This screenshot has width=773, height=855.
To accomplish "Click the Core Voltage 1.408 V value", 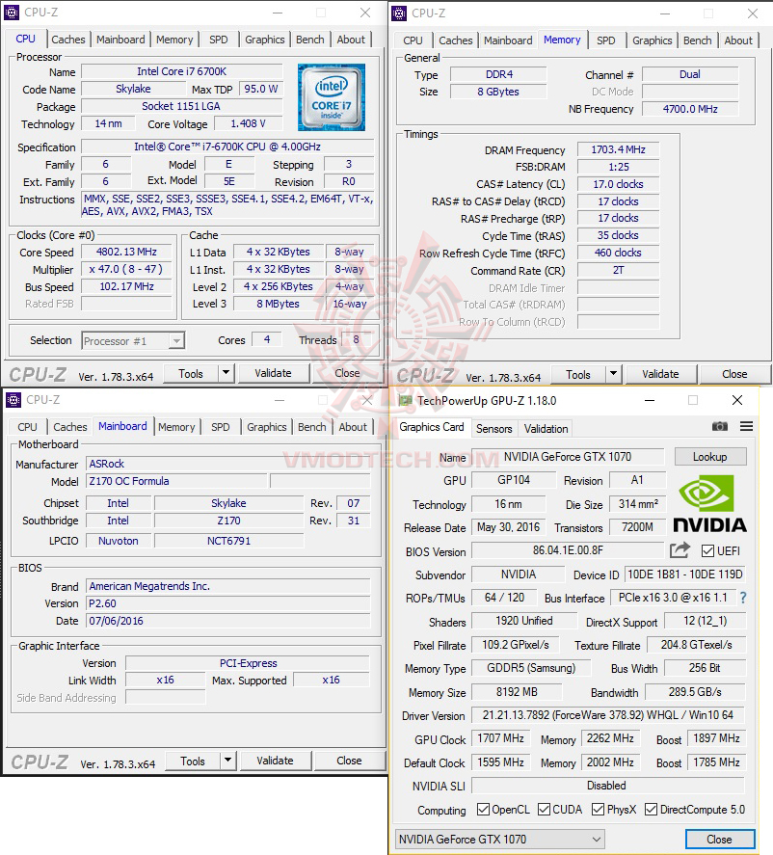I will point(248,123).
